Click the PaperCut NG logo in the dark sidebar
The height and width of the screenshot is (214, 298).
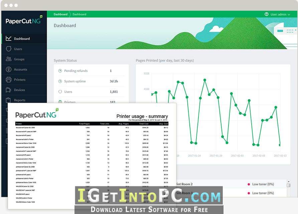click(24, 20)
